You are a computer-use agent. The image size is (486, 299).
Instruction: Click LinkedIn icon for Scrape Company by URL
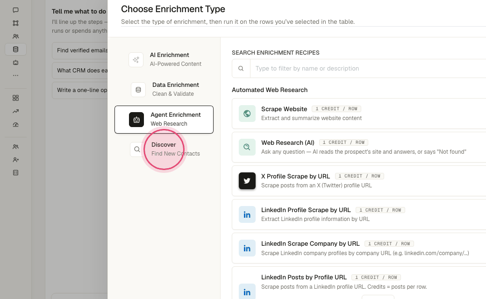pos(247,248)
